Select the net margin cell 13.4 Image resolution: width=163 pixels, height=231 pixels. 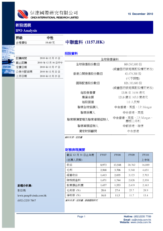[x=145, y=195]
